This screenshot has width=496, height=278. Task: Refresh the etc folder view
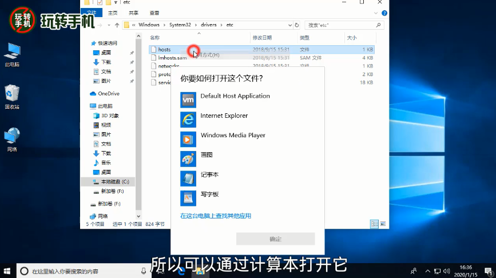(x=297, y=25)
